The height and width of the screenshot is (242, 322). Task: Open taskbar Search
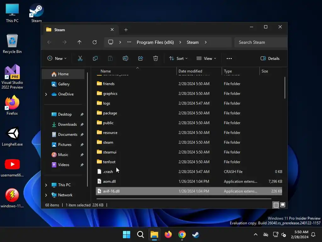(141, 234)
